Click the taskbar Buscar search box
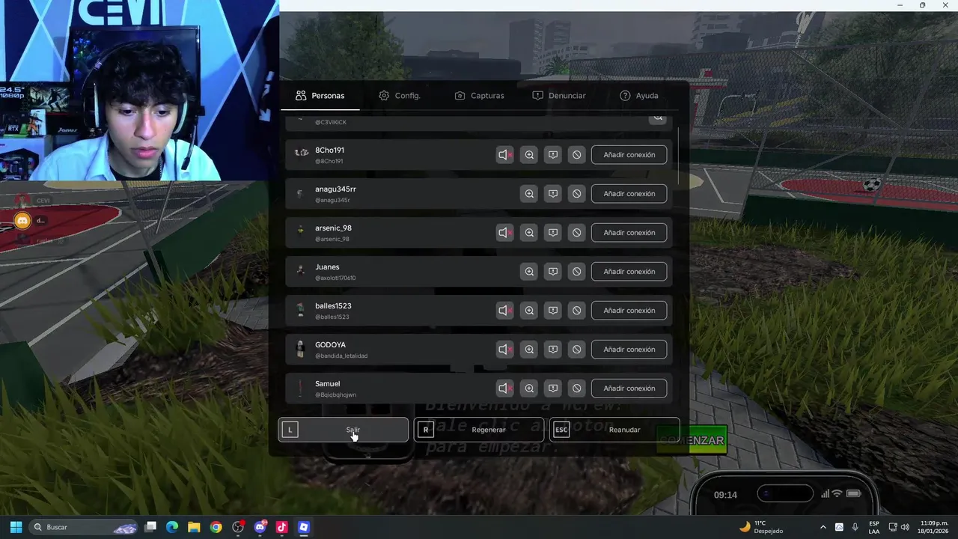Viewport: 958px width, 539px height. (83, 527)
